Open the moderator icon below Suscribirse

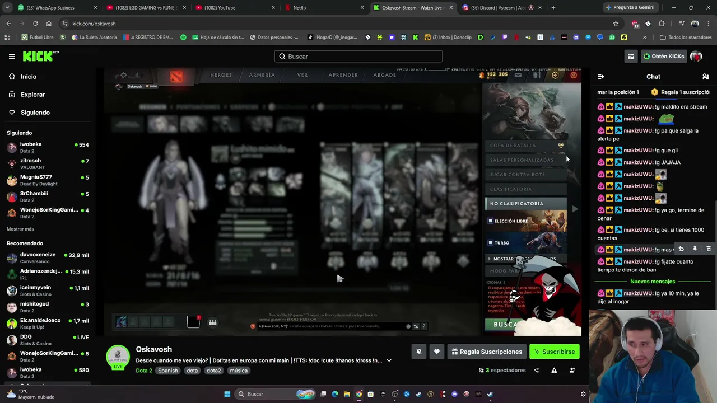click(572, 370)
